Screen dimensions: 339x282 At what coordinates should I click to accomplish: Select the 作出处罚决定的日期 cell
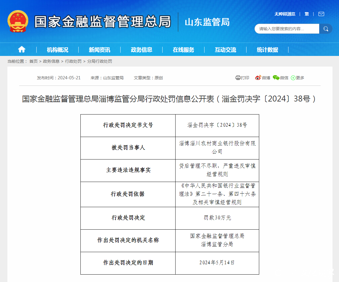click(128, 263)
